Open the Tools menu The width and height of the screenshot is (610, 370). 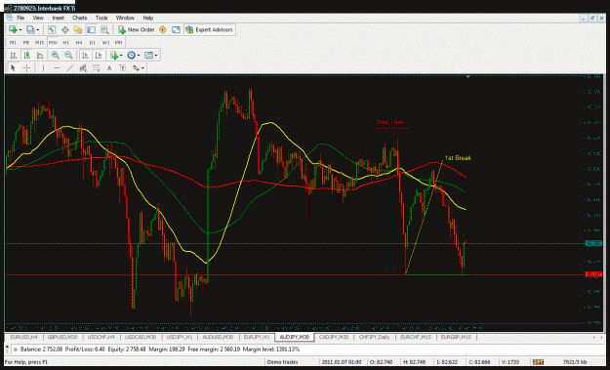click(102, 18)
